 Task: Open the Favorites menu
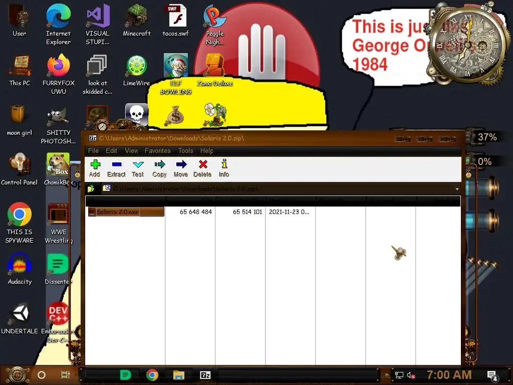[158, 150]
